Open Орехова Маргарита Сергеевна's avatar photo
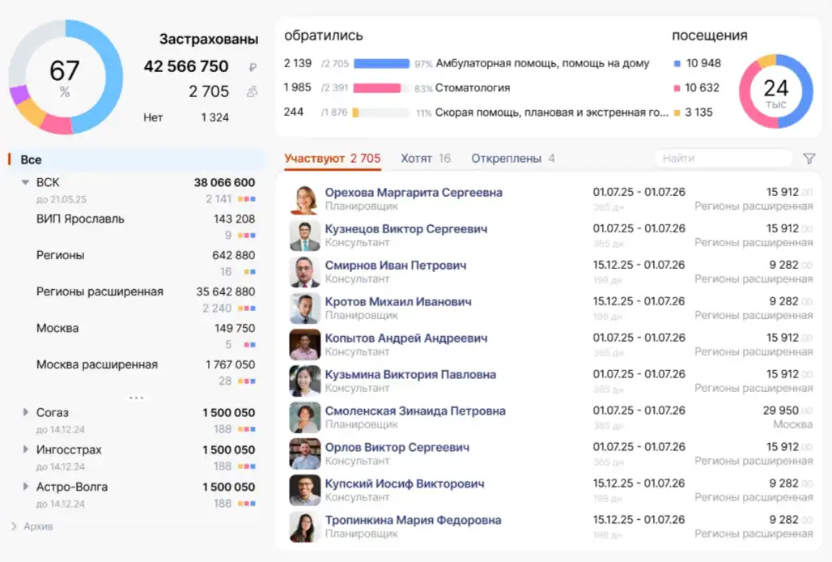 coord(304,199)
